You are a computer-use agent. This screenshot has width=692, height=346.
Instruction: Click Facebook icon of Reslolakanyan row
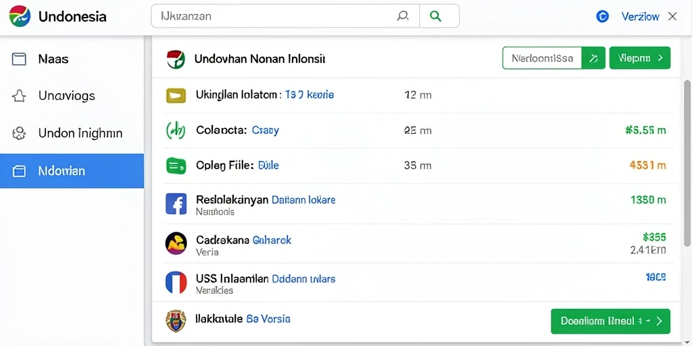[176, 203]
